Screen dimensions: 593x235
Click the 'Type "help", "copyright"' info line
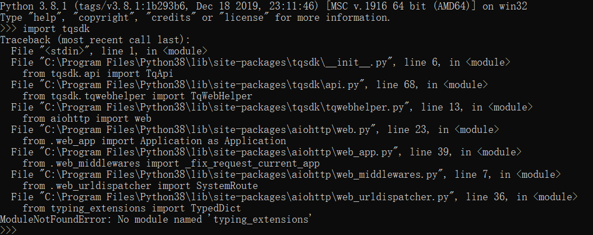click(195, 17)
